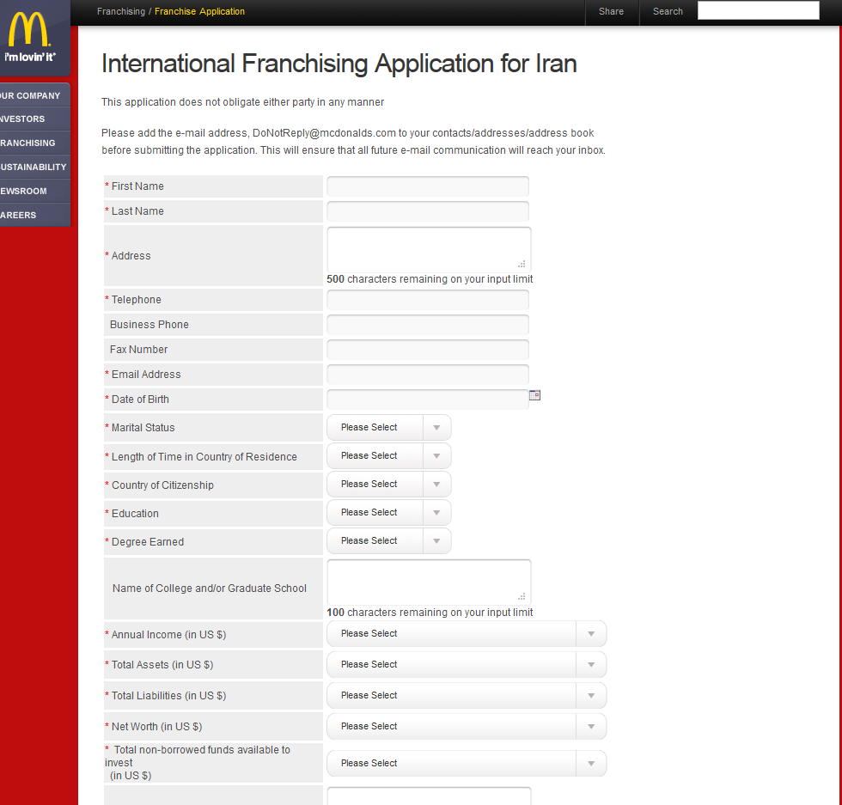Open the Careers sidebar menu item
This screenshot has width=842, height=805.
click(35, 215)
